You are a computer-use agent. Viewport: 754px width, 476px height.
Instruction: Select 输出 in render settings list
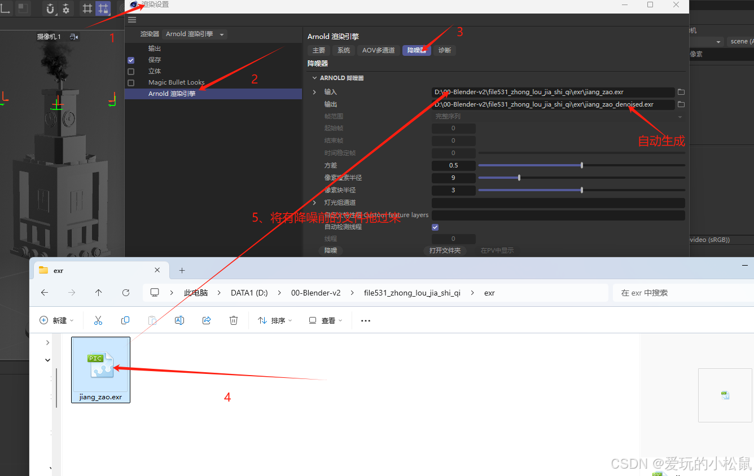tap(155, 49)
